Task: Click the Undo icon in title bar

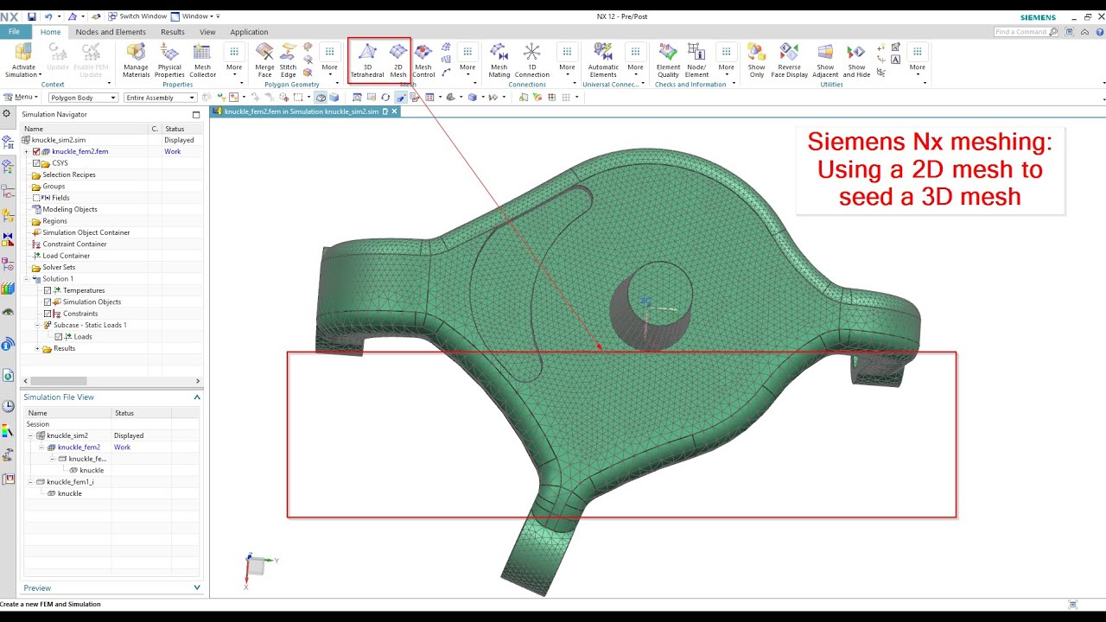Action: [x=48, y=16]
